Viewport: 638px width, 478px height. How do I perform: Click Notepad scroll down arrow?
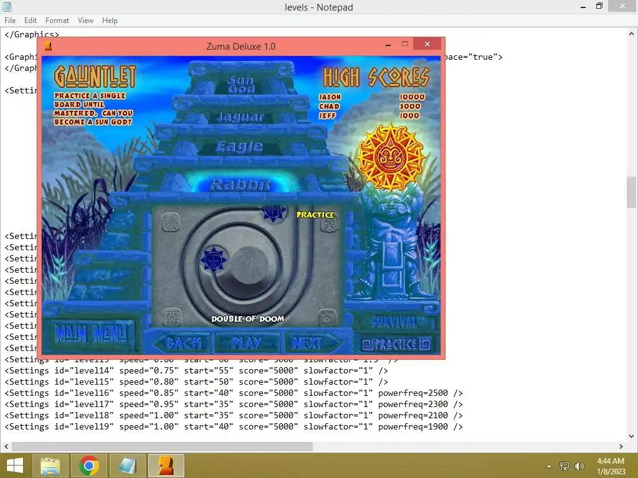click(x=632, y=436)
